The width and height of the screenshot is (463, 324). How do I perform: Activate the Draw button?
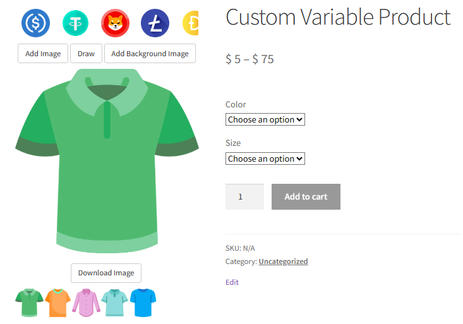(86, 54)
